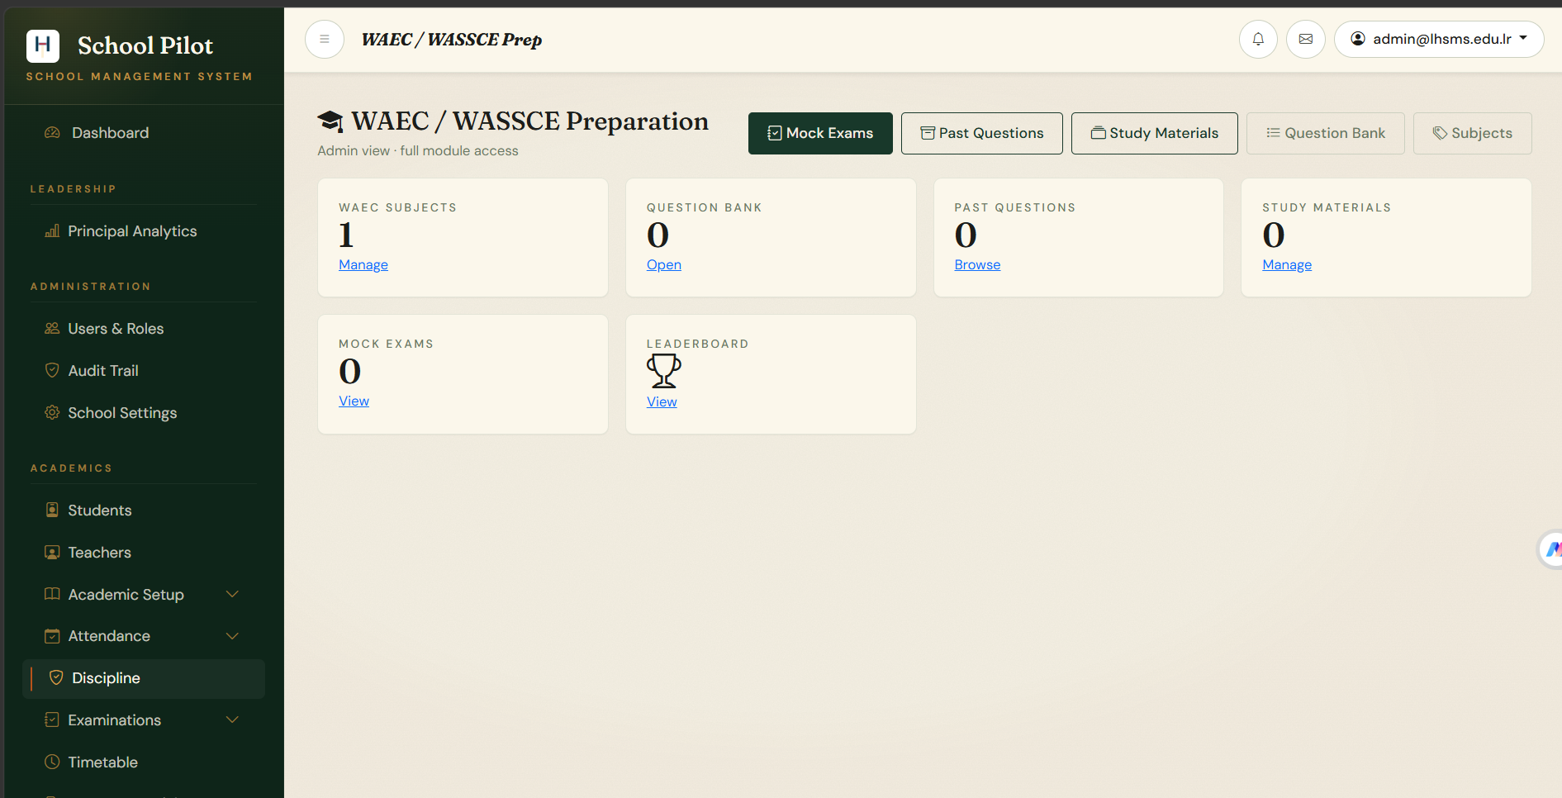Click Manage under Study Materials card
1562x798 pixels.
tap(1287, 264)
